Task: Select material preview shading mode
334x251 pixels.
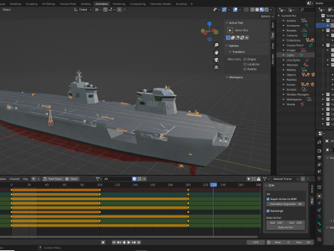Action: [x=262, y=10]
